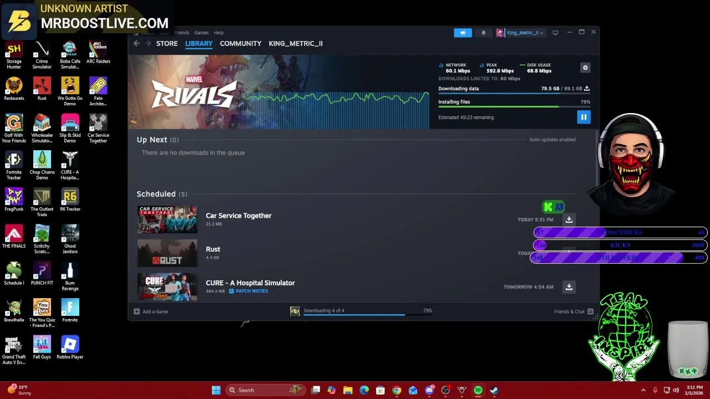Open the KING_METRIC_II profile tab
Image resolution: width=710 pixels, height=399 pixels.
click(296, 43)
